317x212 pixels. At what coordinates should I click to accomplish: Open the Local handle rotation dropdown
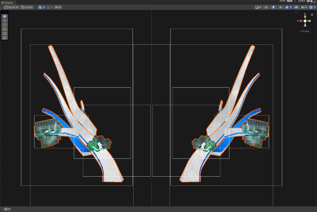tap(27, 7)
